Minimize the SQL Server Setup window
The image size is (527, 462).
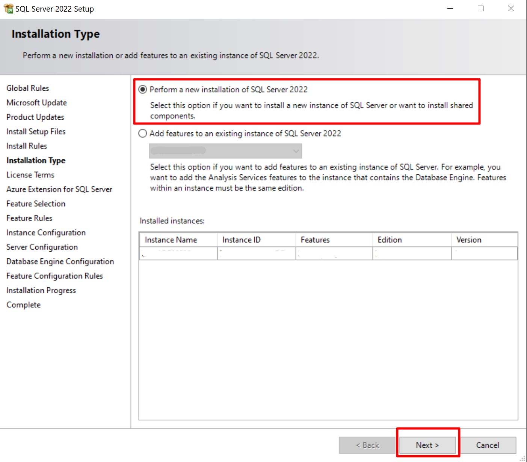(450, 9)
